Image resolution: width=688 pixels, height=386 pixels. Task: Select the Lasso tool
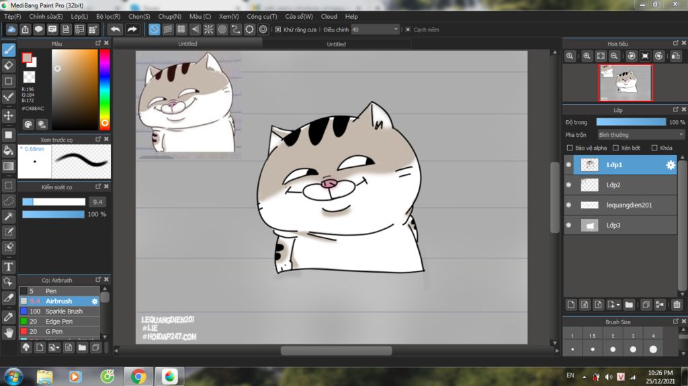(x=9, y=201)
